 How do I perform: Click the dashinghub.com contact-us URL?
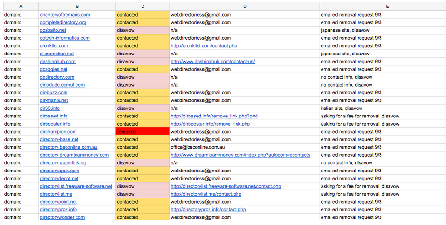[x=212, y=62]
